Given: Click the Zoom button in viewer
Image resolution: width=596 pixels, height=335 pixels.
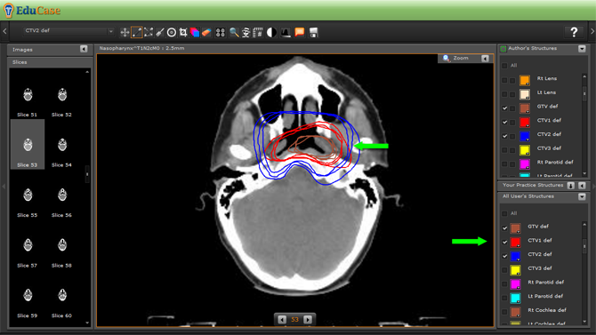Looking at the screenshot, I should (460, 58).
